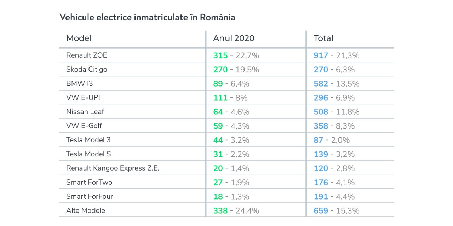Image resolution: width=453 pixels, height=226 pixels.
Task: Click the Tesla Model S model name
Action: (x=88, y=154)
